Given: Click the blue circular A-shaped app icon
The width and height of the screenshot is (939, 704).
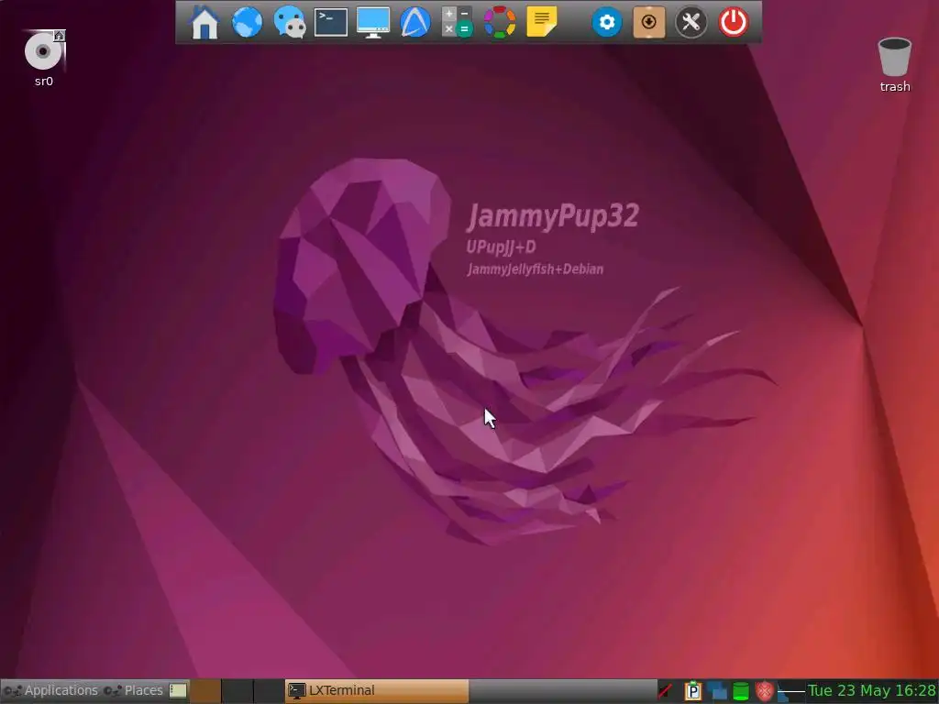Looking at the screenshot, I should pos(415,22).
